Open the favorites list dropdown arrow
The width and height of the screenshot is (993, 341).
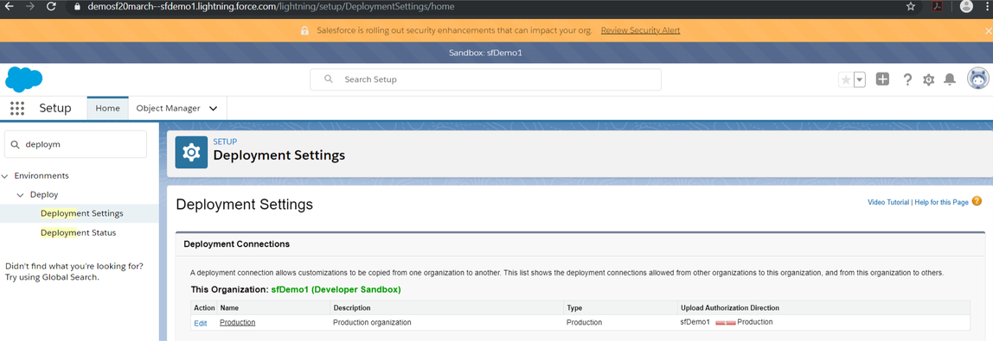pos(860,79)
